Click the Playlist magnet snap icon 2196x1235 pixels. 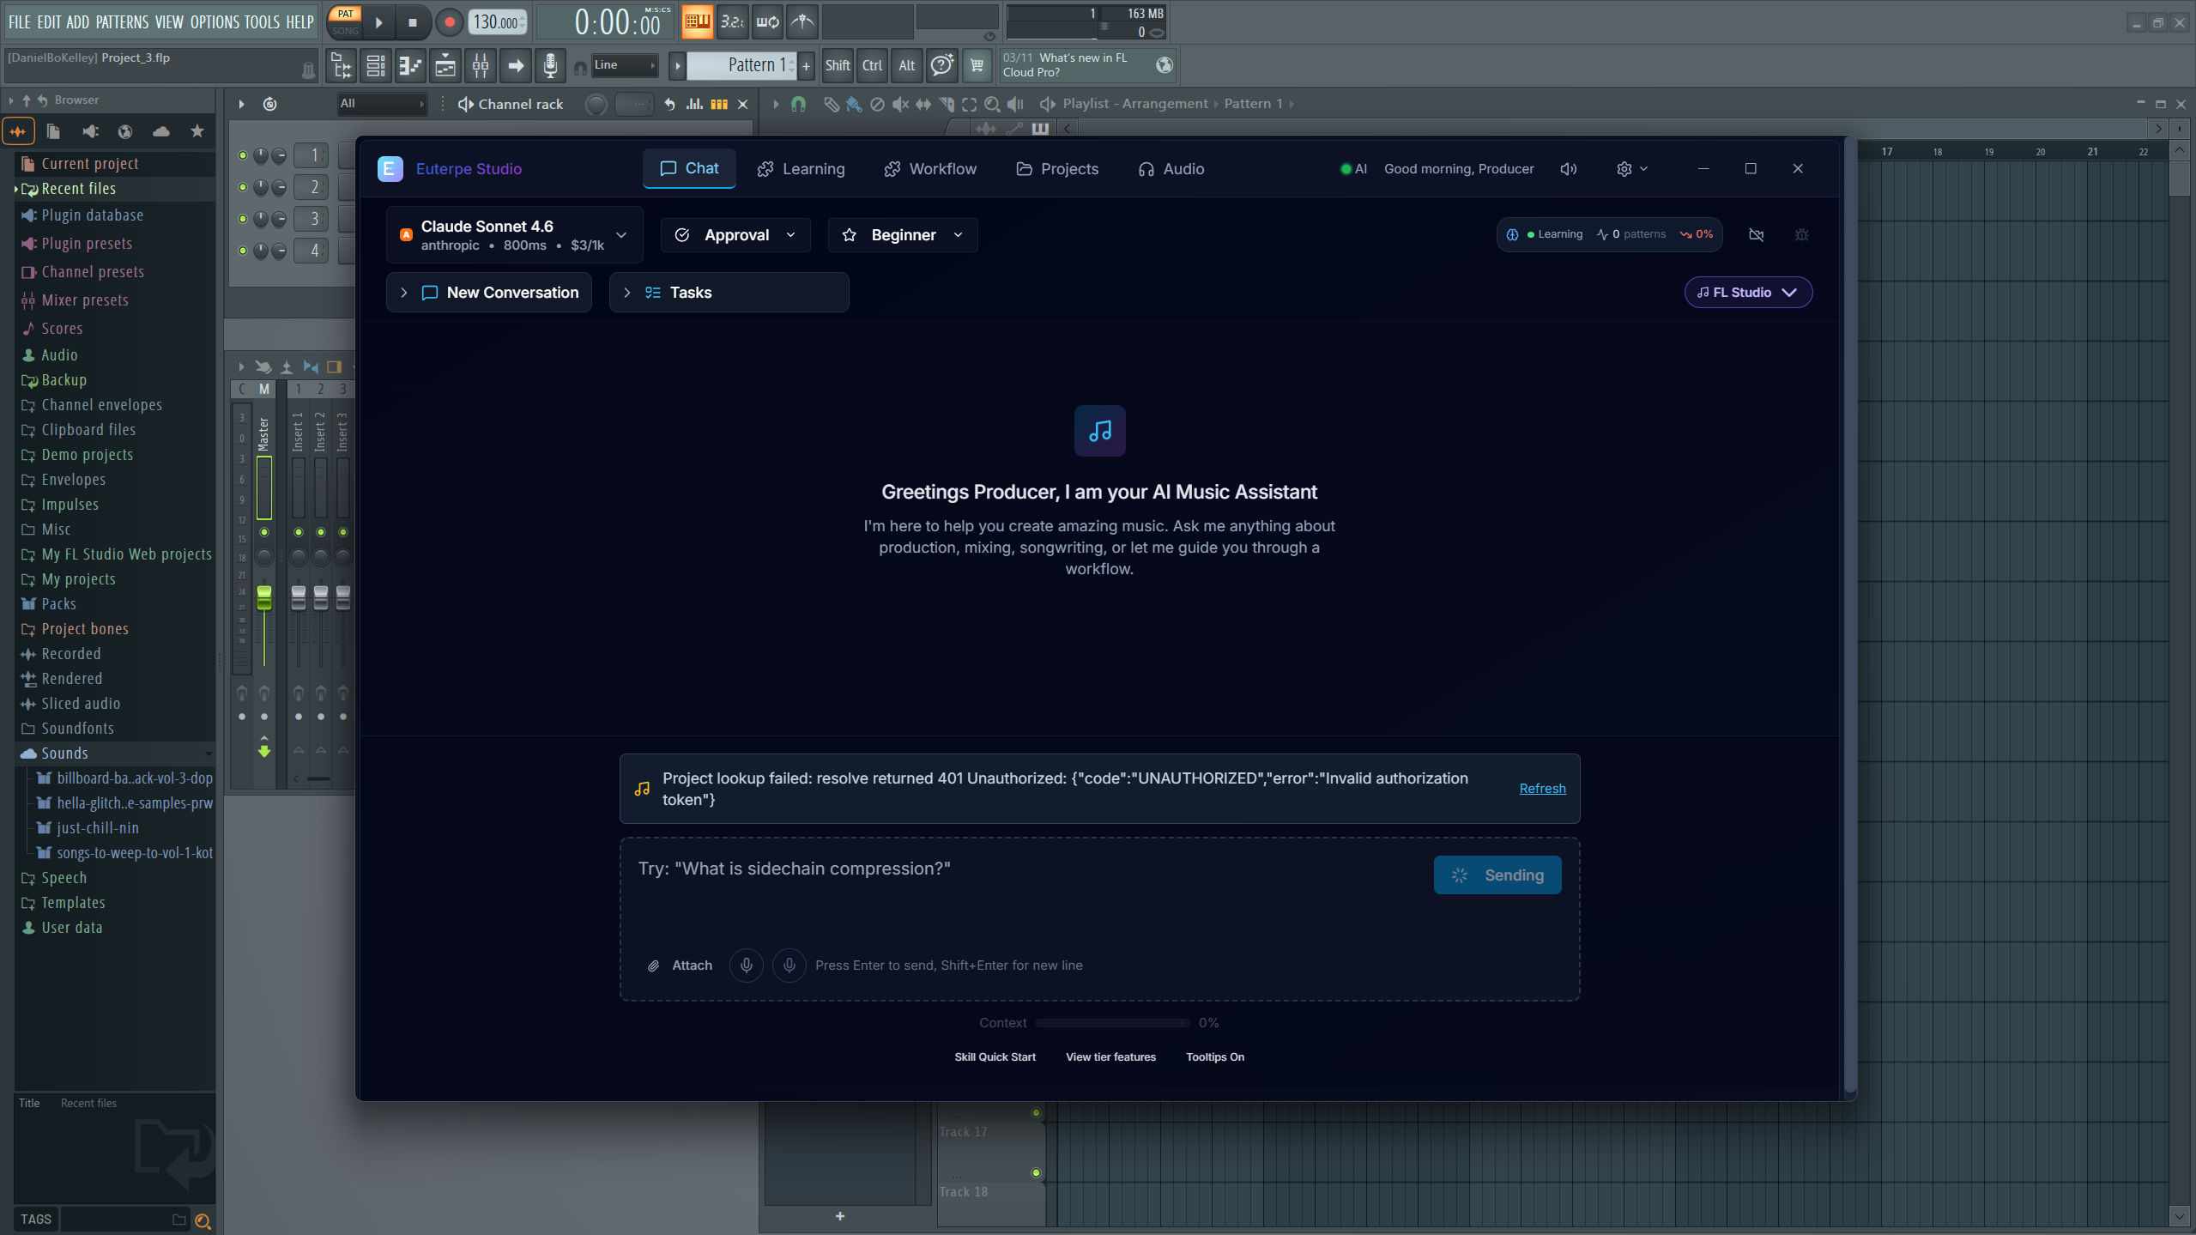click(798, 104)
